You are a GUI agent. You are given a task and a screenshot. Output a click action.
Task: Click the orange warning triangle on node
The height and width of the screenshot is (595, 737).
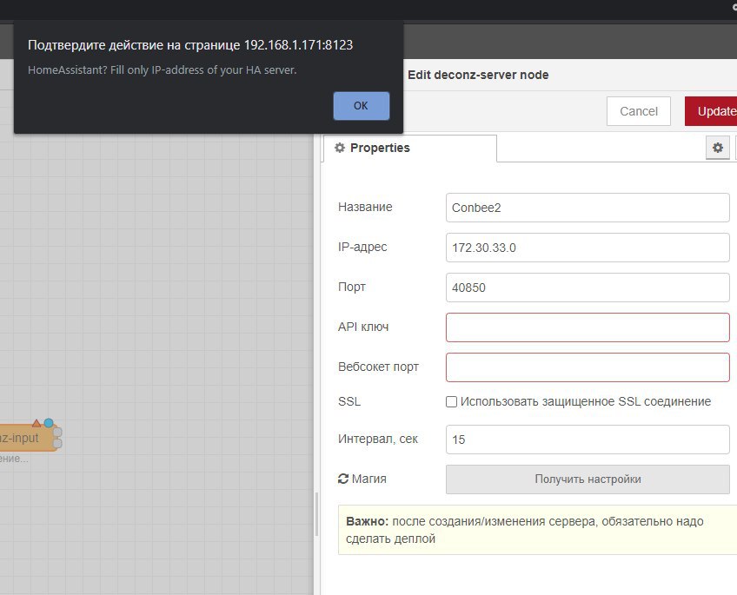(x=37, y=423)
